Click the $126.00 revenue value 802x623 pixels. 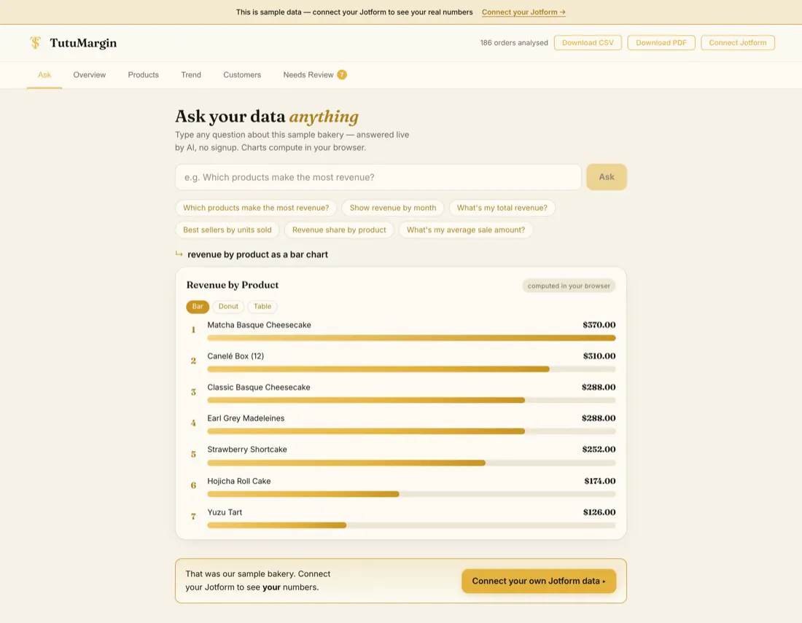[599, 512]
